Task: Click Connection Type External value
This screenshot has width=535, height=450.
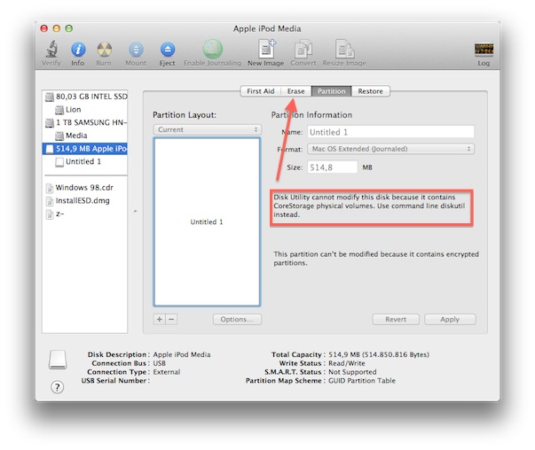Action: [x=167, y=372]
